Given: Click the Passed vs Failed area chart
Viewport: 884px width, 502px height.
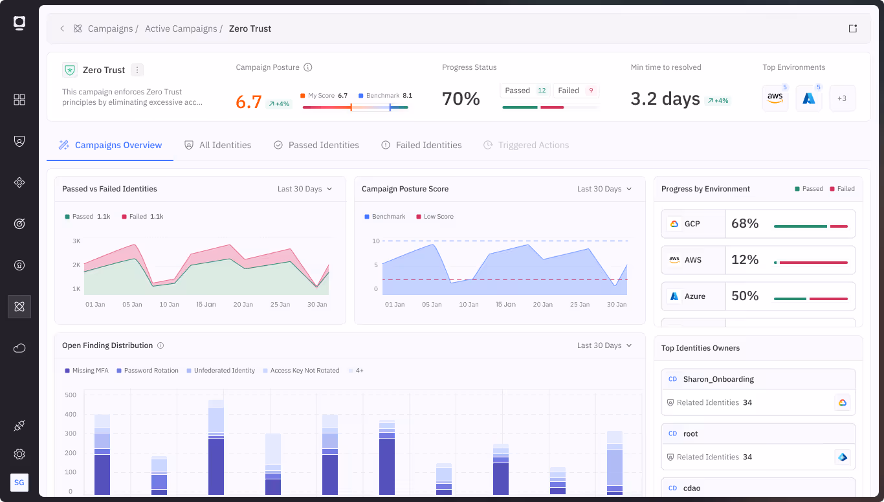Looking at the screenshot, I should pos(206,269).
